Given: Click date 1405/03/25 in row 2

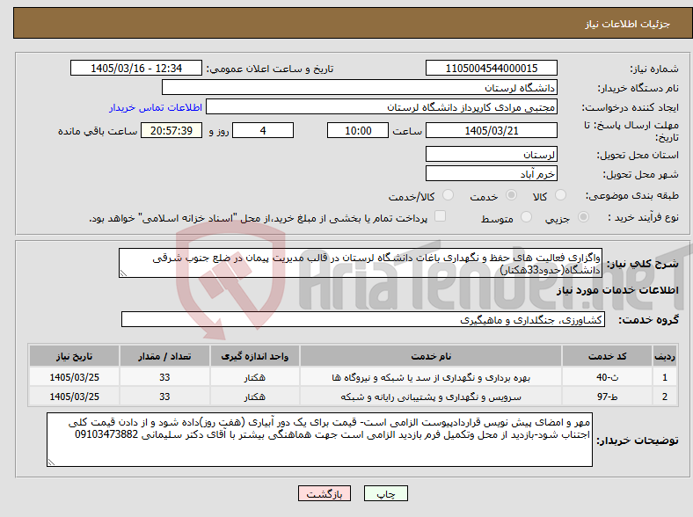Looking at the screenshot, I should pyautogui.click(x=74, y=397).
